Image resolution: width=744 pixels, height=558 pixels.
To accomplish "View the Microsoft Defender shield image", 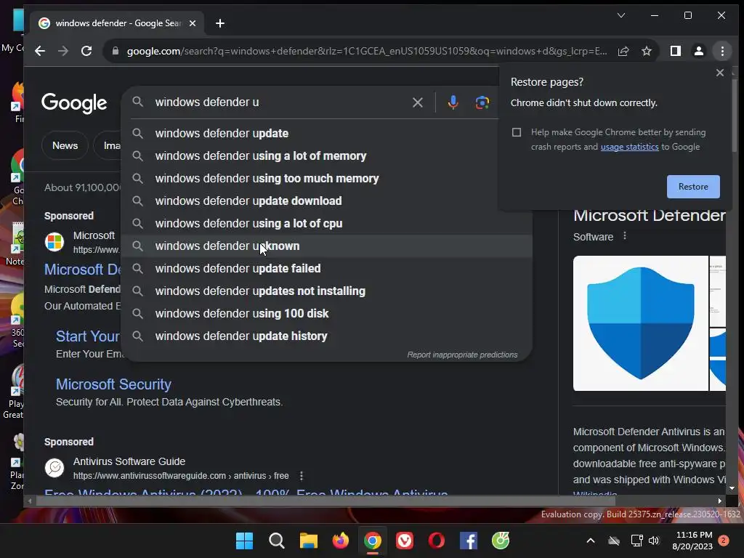I will [x=641, y=323].
